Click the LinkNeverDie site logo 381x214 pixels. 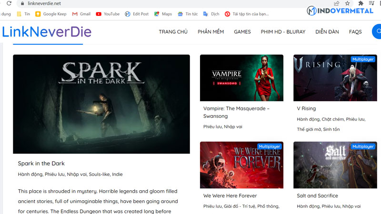(x=47, y=32)
